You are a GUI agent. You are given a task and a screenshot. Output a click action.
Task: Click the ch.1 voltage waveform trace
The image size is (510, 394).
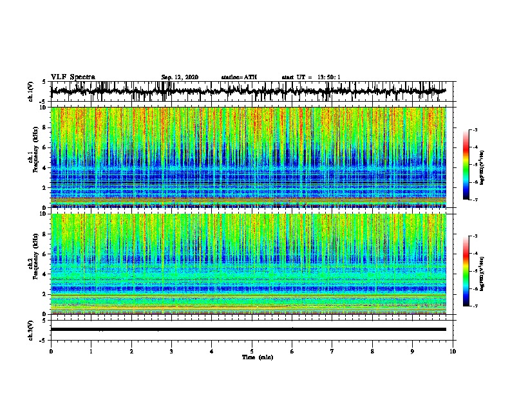(249, 91)
